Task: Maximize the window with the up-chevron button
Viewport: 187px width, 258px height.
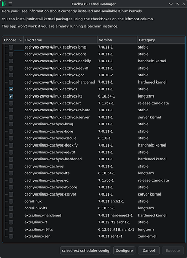Action: (x=177, y=4)
